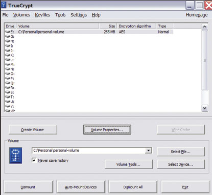Open the Tools menu

(60, 15)
